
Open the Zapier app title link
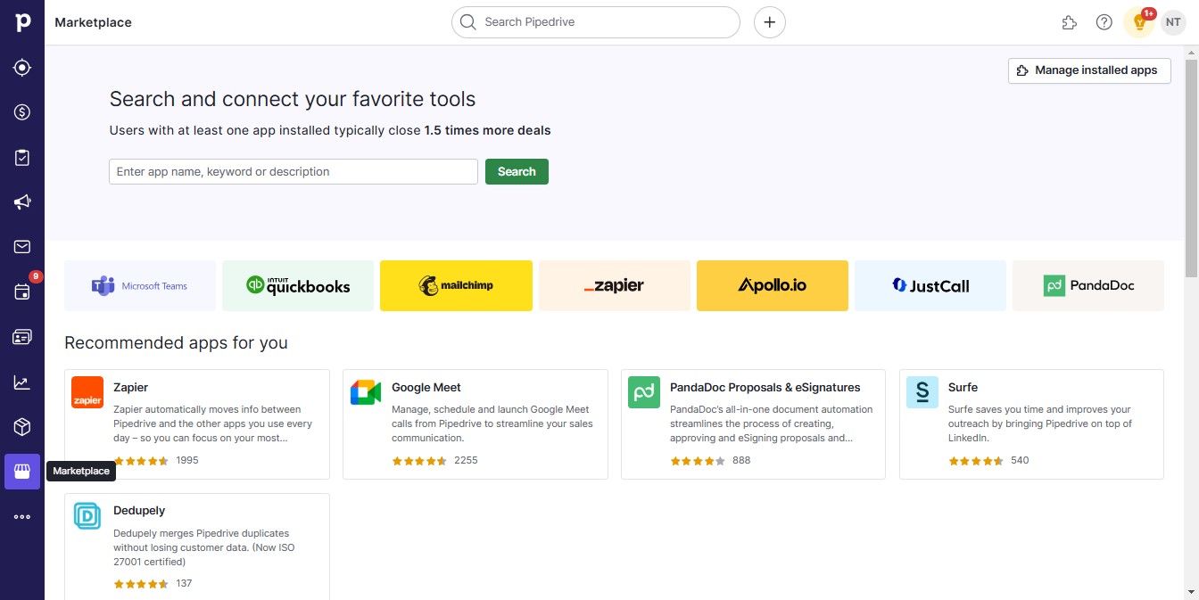pyautogui.click(x=130, y=388)
